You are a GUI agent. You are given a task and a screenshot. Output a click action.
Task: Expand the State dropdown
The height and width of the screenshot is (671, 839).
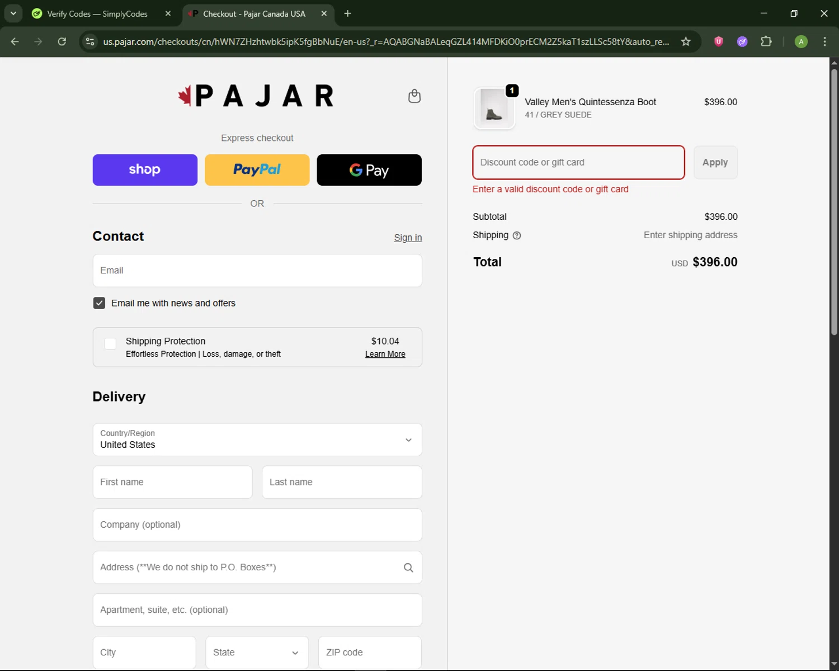point(257,653)
